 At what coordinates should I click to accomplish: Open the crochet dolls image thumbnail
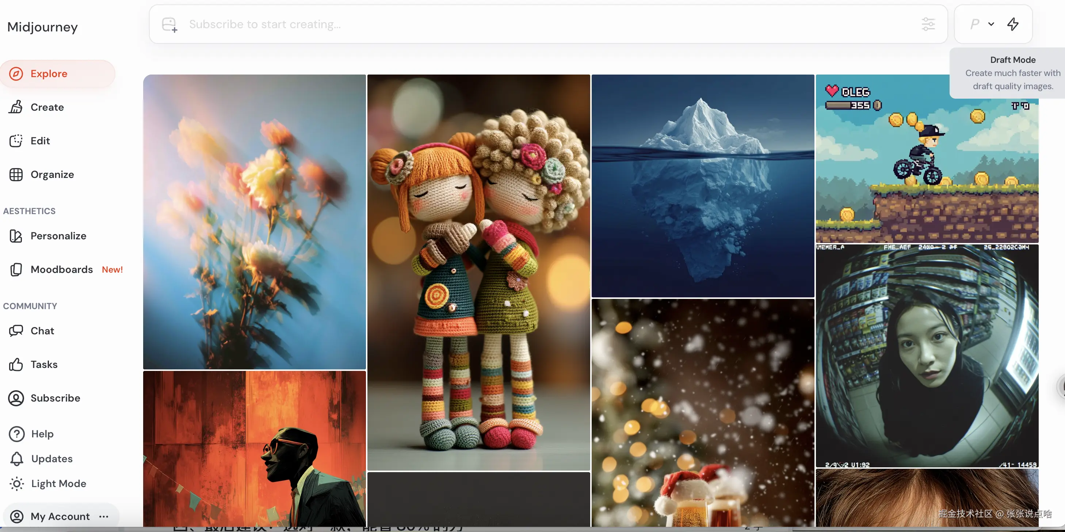pos(478,272)
